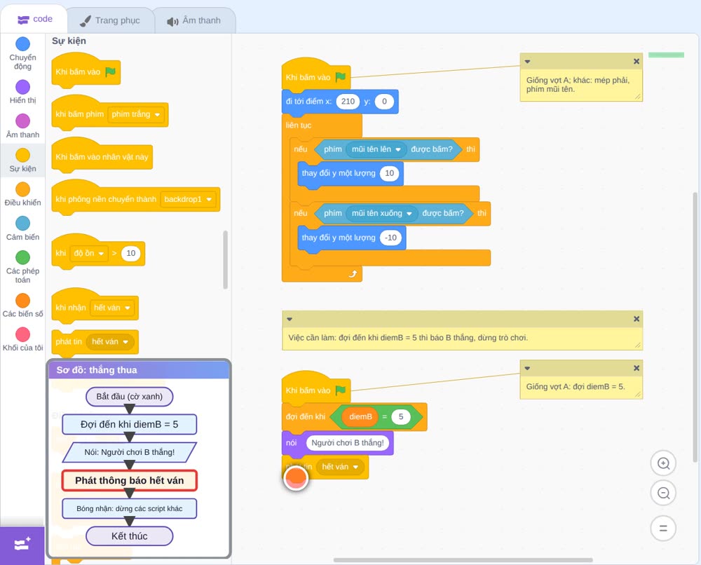Image resolution: width=701 pixels, height=565 pixels.
Task: Switch to the Âm thanh tab
Action: (194, 20)
